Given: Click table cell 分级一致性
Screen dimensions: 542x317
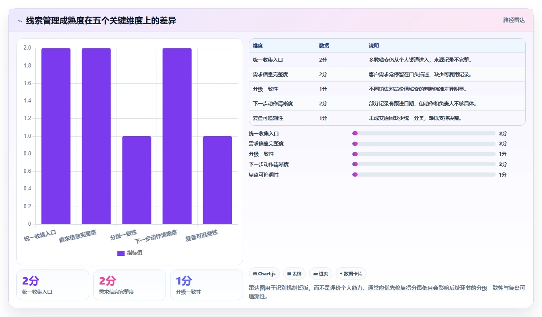Looking at the screenshot, I should [x=265, y=89].
